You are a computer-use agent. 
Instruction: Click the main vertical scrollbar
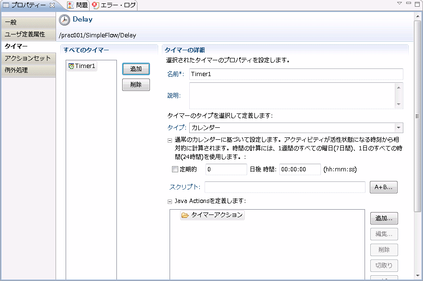[418, 144]
